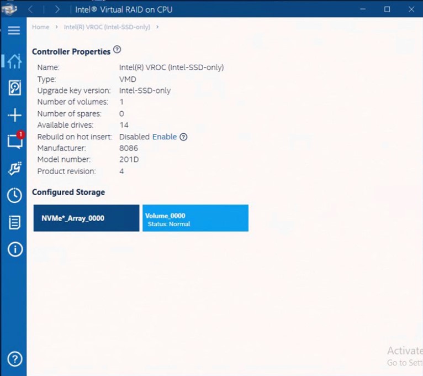Viewport: 423px width, 376px height.
Task: Click the plus create volume icon
Action: pyautogui.click(x=14, y=115)
